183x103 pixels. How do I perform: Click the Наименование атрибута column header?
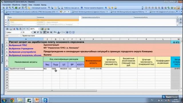click(x=107, y=17)
